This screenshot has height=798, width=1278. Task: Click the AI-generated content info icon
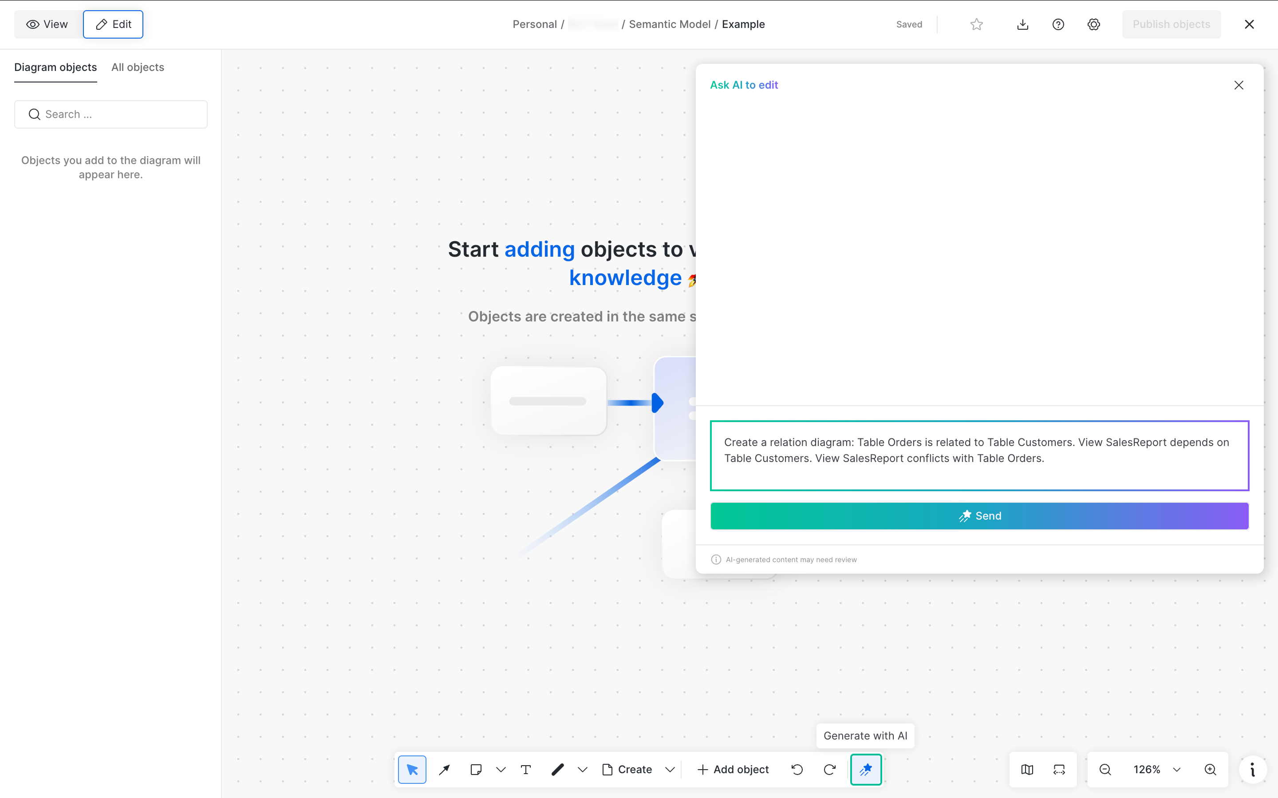coord(716,559)
